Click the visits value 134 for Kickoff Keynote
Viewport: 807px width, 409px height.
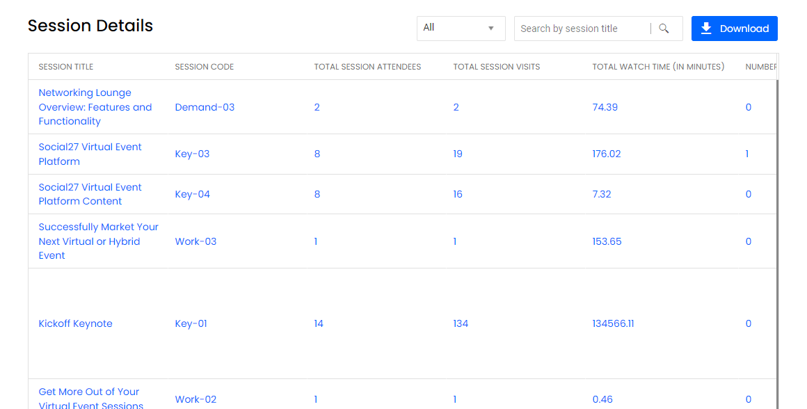point(461,323)
